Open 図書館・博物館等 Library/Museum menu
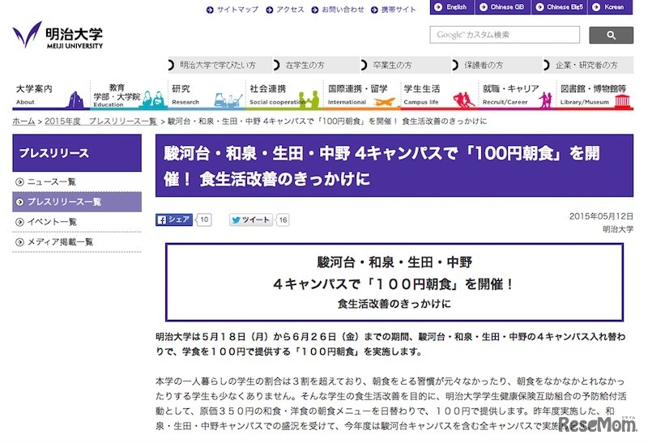This screenshot has height=443, width=648. point(595,95)
